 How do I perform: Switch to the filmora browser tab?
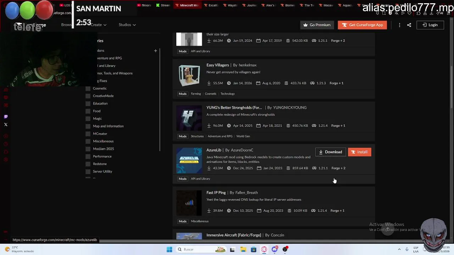point(144,5)
